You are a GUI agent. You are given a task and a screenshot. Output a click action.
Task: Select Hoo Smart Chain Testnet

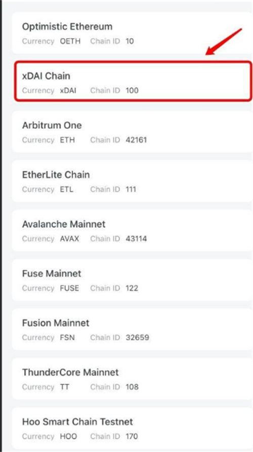pos(132,428)
